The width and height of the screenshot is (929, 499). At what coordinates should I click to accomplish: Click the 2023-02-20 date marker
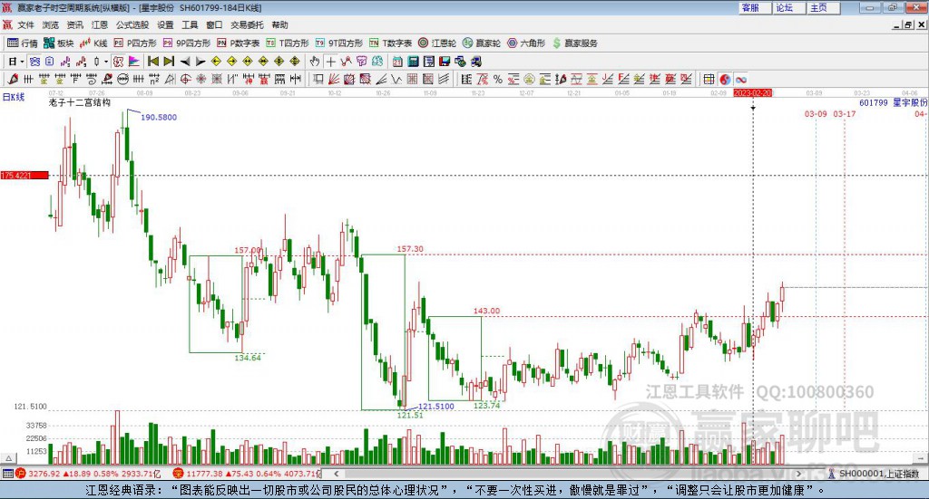pyautogui.click(x=752, y=92)
